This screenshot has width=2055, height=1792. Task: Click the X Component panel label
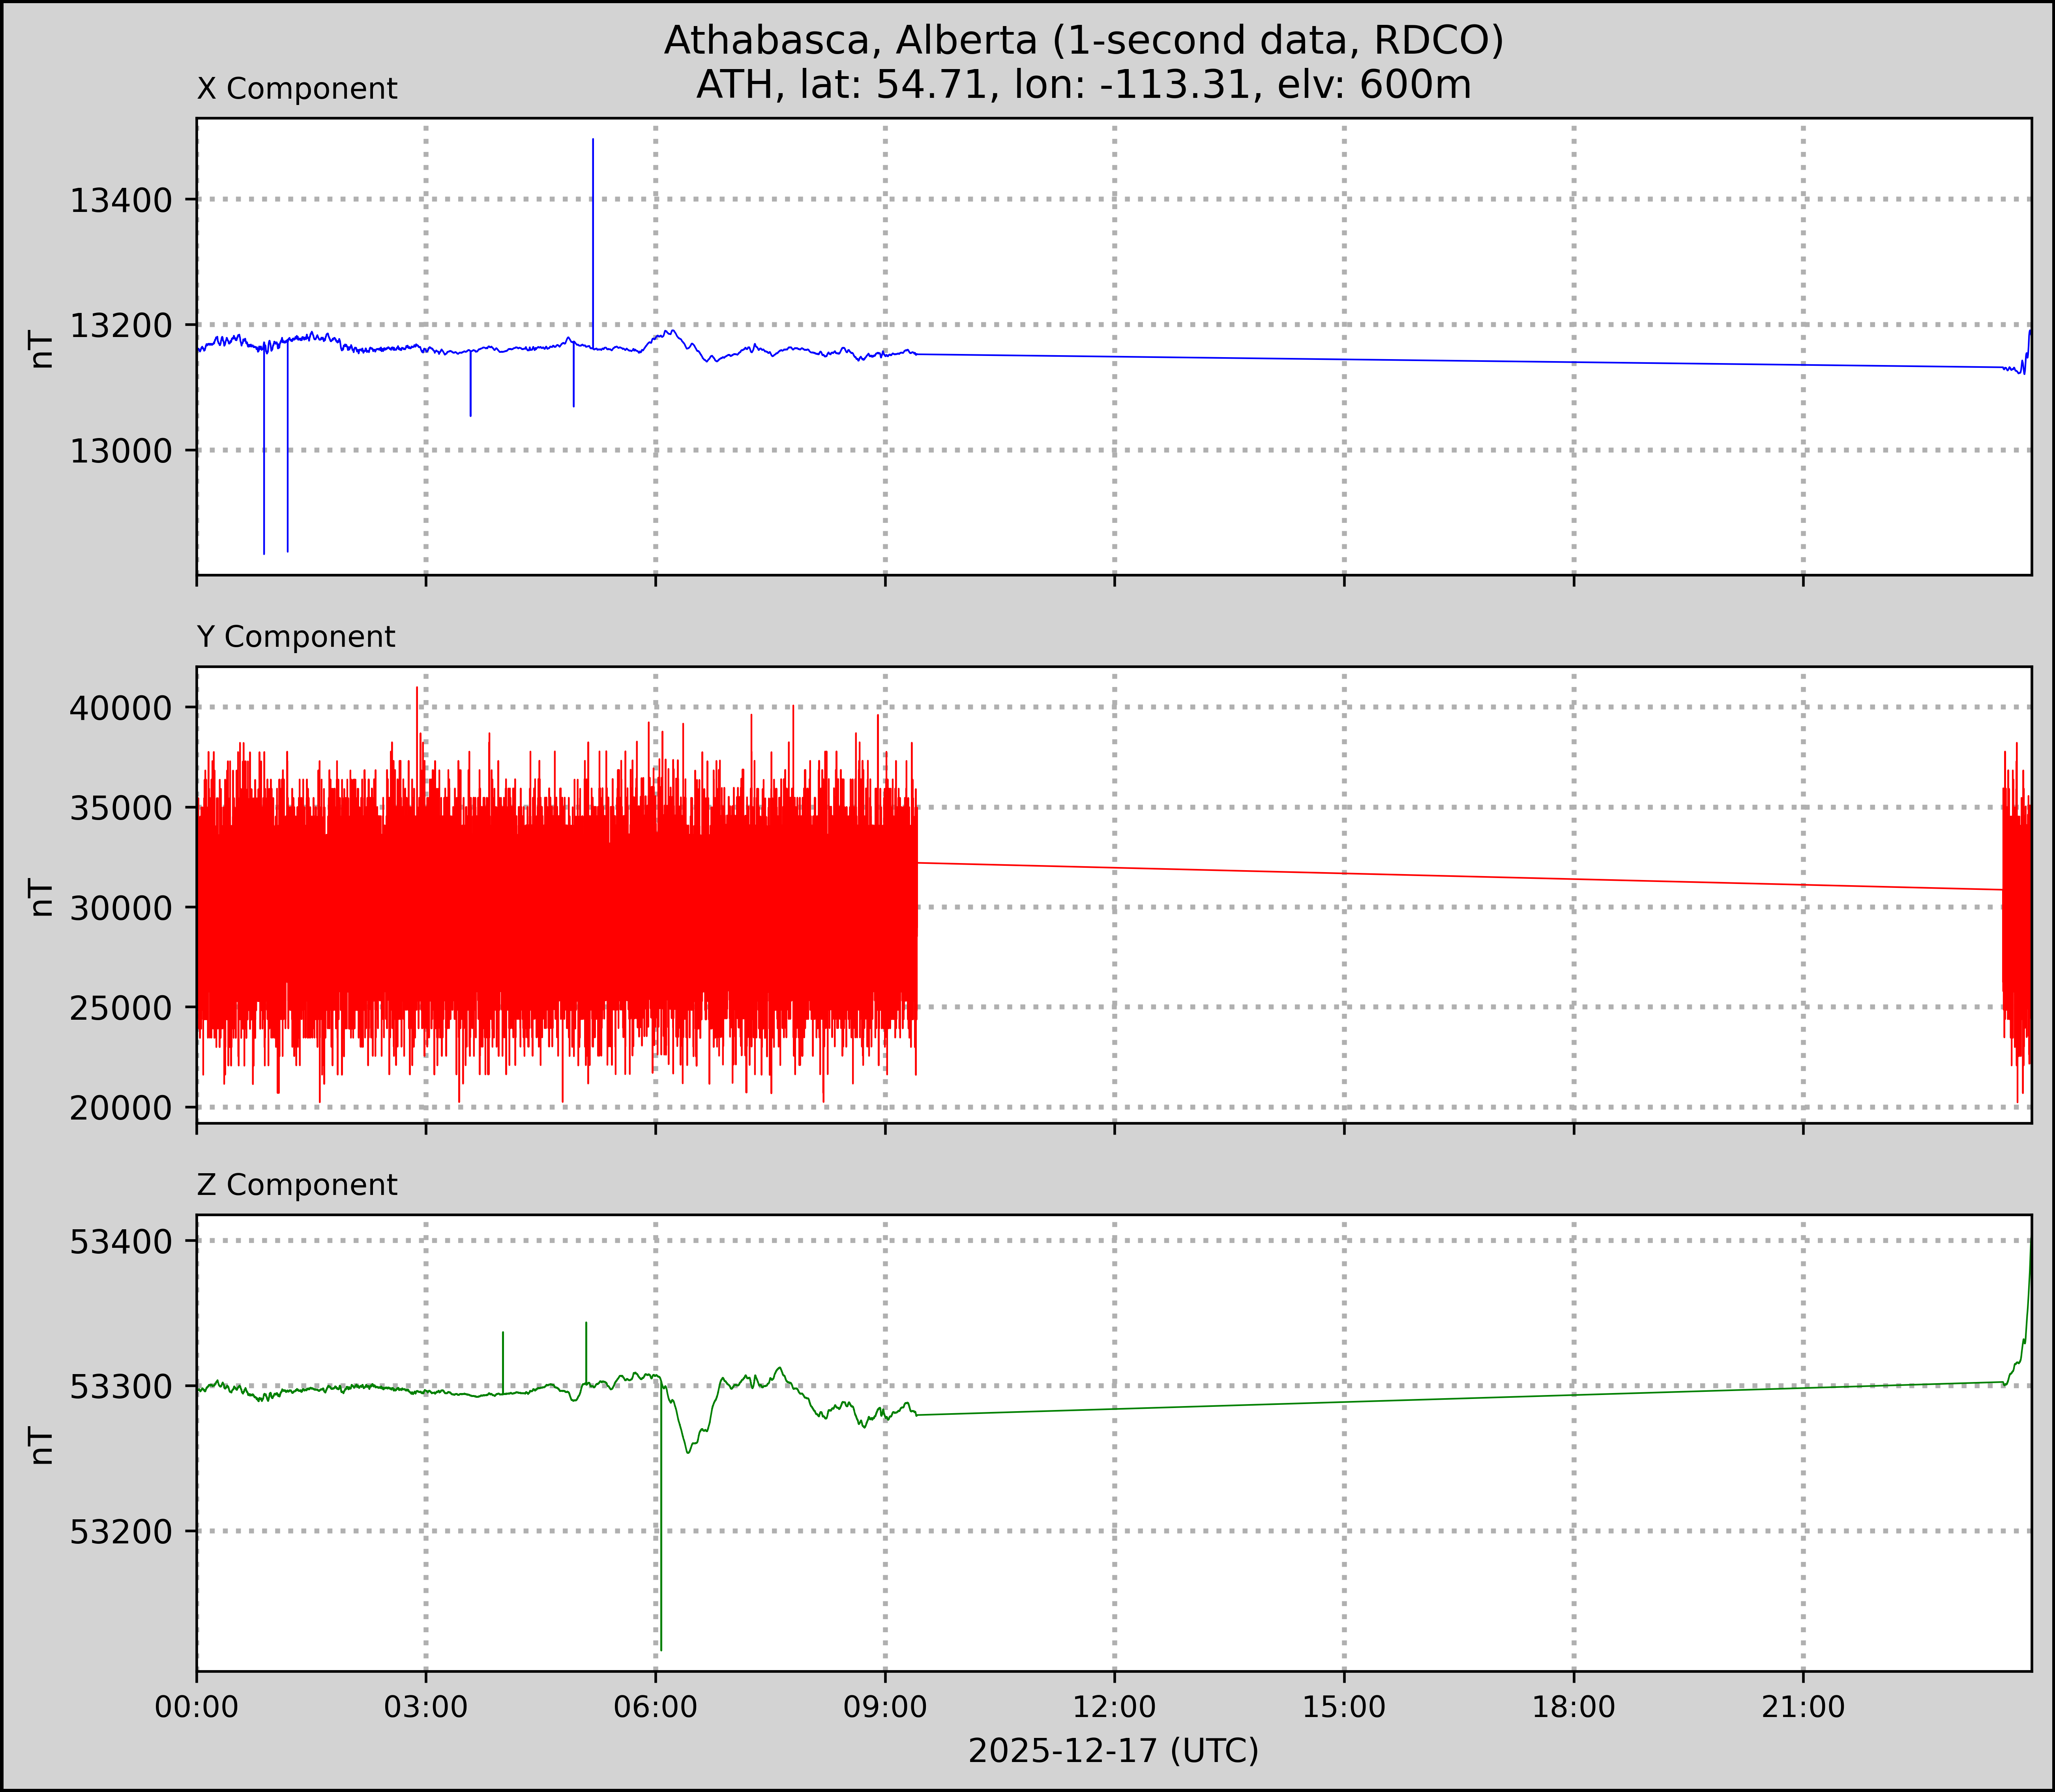(297, 89)
